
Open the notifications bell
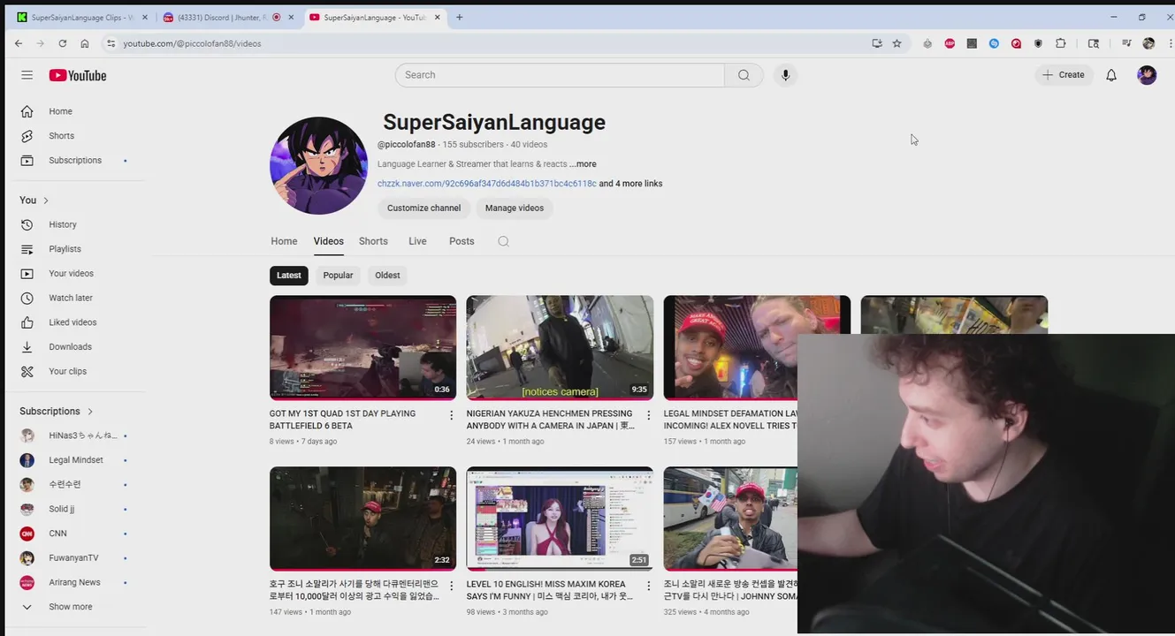pos(1111,75)
